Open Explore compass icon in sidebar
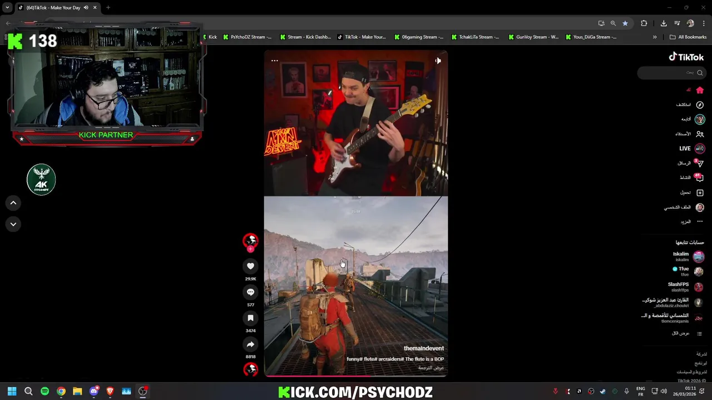This screenshot has width=712, height=400. (700, 104)
